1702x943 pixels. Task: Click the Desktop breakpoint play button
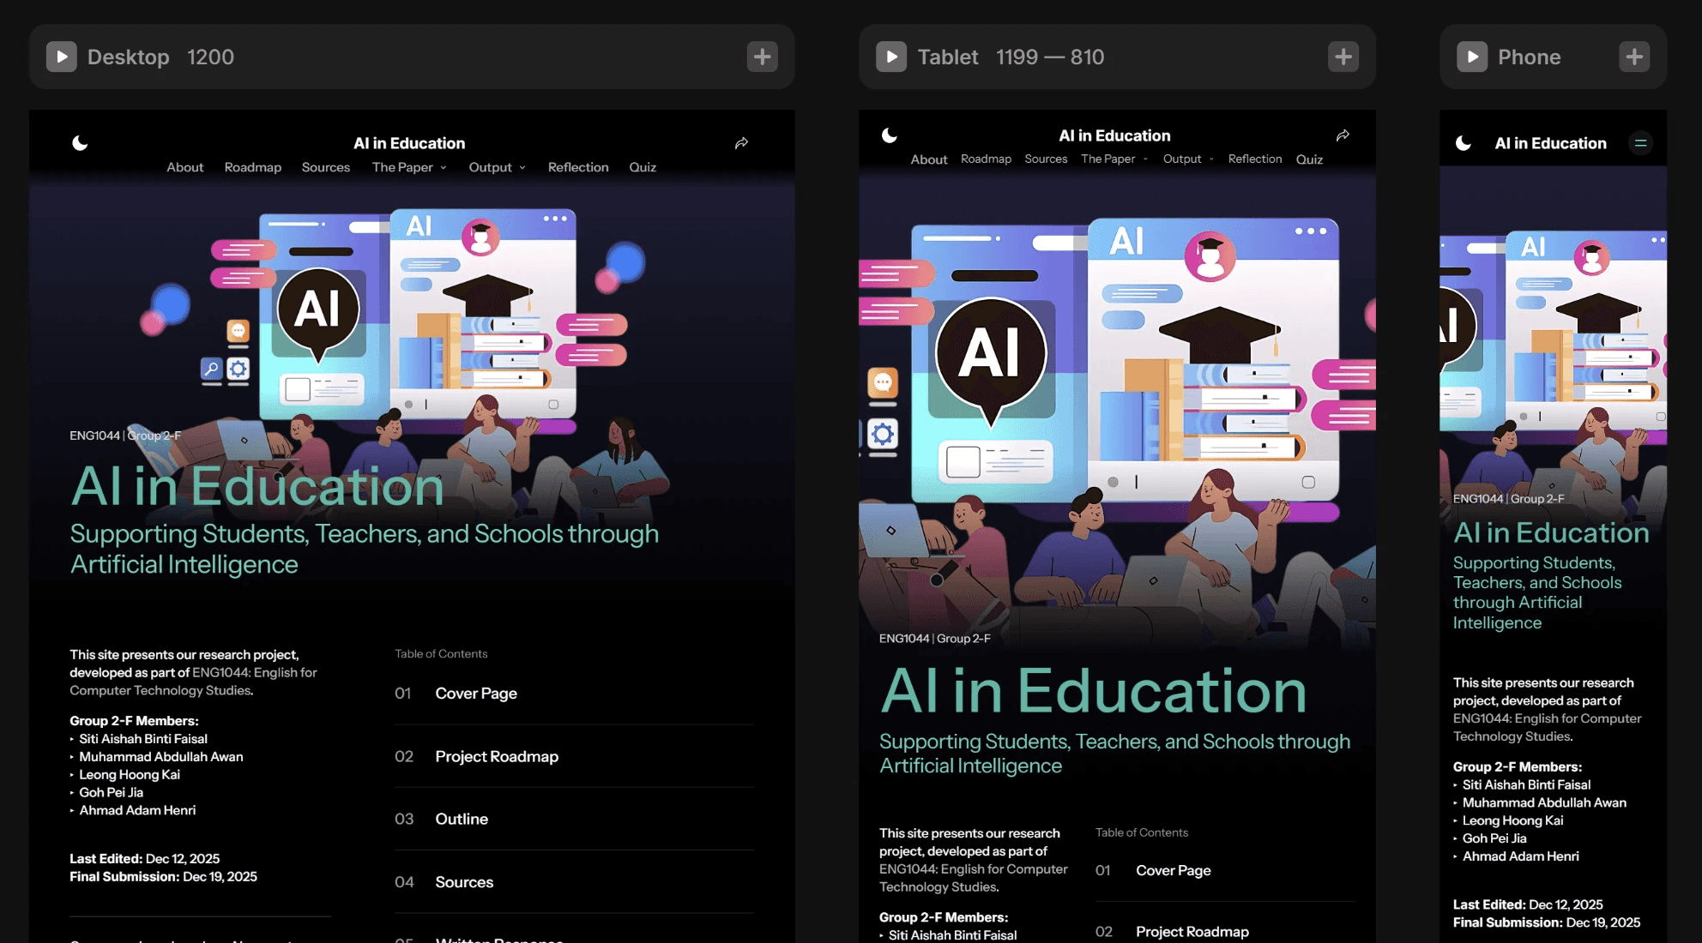(61, 57)
